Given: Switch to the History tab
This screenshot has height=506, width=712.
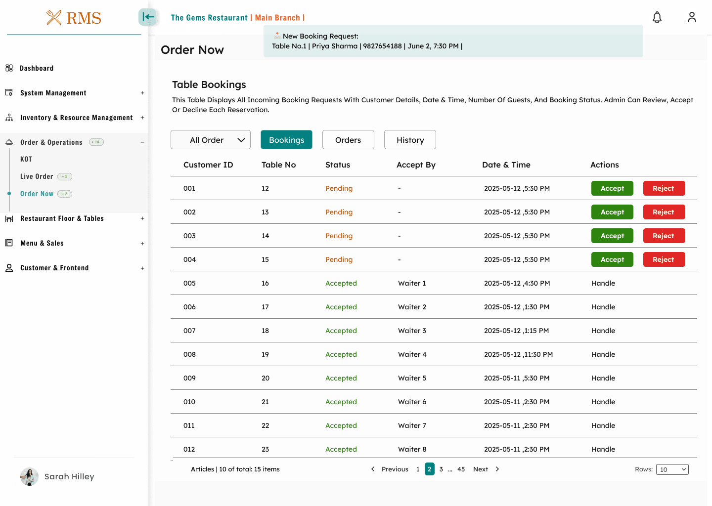Looking at the screenshot, I should coord(410,140).
